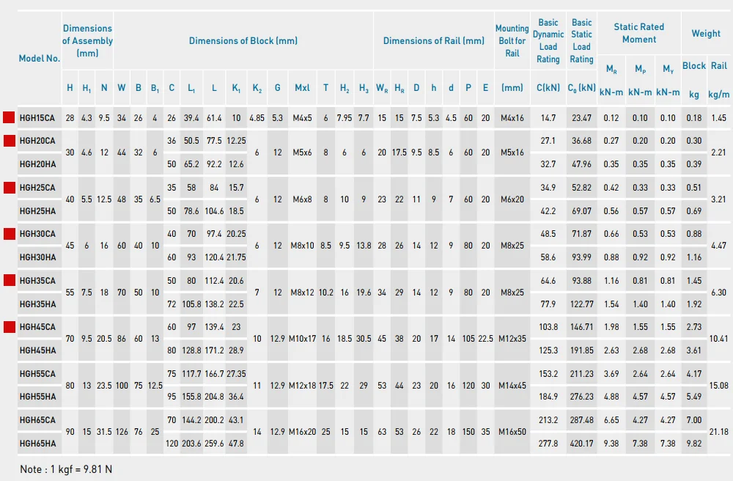Click model name HGH30CA
The height and width of the screenshot is (481, 733).
pyautogui.click(x=37, y=234)
